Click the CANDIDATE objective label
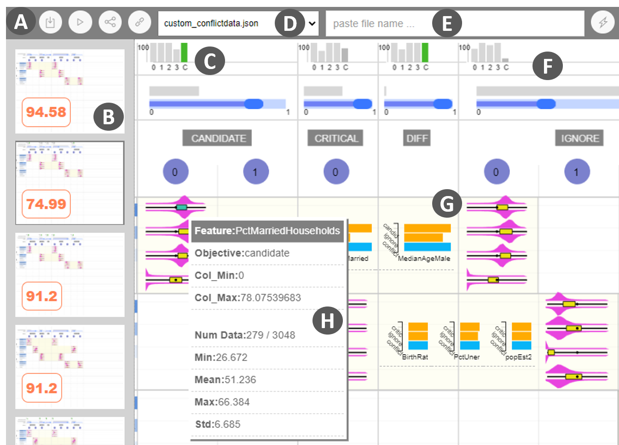This screenshot has height=445, width=619. tap(218, 138)
